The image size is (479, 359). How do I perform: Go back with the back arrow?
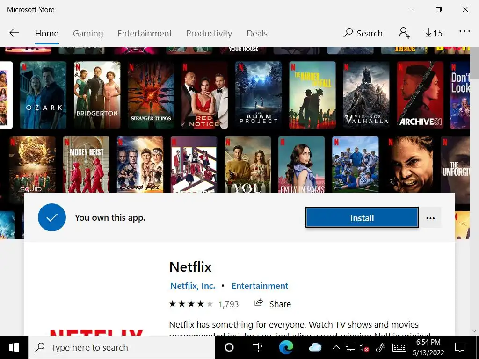tap(14, 33)
